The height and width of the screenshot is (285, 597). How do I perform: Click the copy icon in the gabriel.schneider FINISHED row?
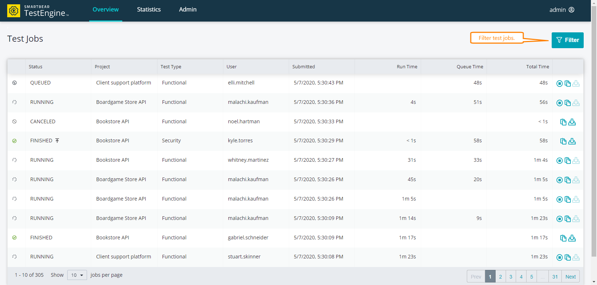click(563, 238)
